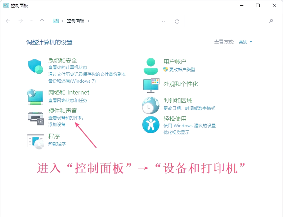Image resolution: width=283 pixels, height=217 pixels.
Task: Open the System and Security shield icon
Action: (36, 66)
